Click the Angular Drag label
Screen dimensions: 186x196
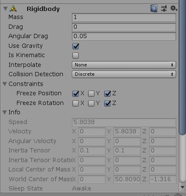pyautogui.click(x=28, y=36)
